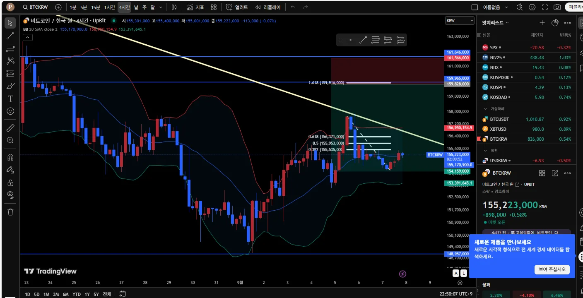Add a note for BTCKRW
The image size is (583, 298).
(x=555, y=173)
